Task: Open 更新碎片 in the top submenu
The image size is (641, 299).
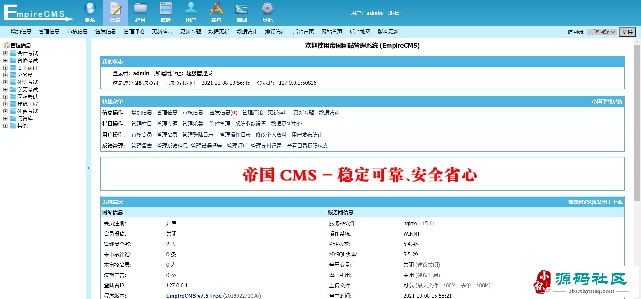Action: click(162, 32)
